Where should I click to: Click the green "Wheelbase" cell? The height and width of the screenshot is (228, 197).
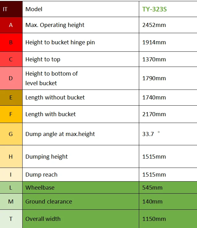coord(40,188)
